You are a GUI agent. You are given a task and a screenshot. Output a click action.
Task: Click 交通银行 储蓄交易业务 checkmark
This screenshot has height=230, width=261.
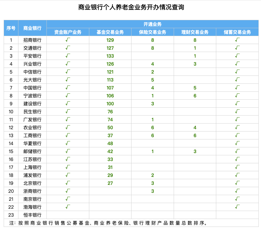pos(237,48)
